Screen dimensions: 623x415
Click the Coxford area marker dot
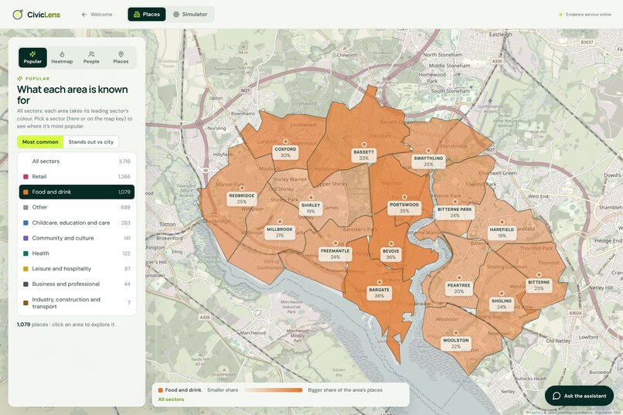coord(285,141)
